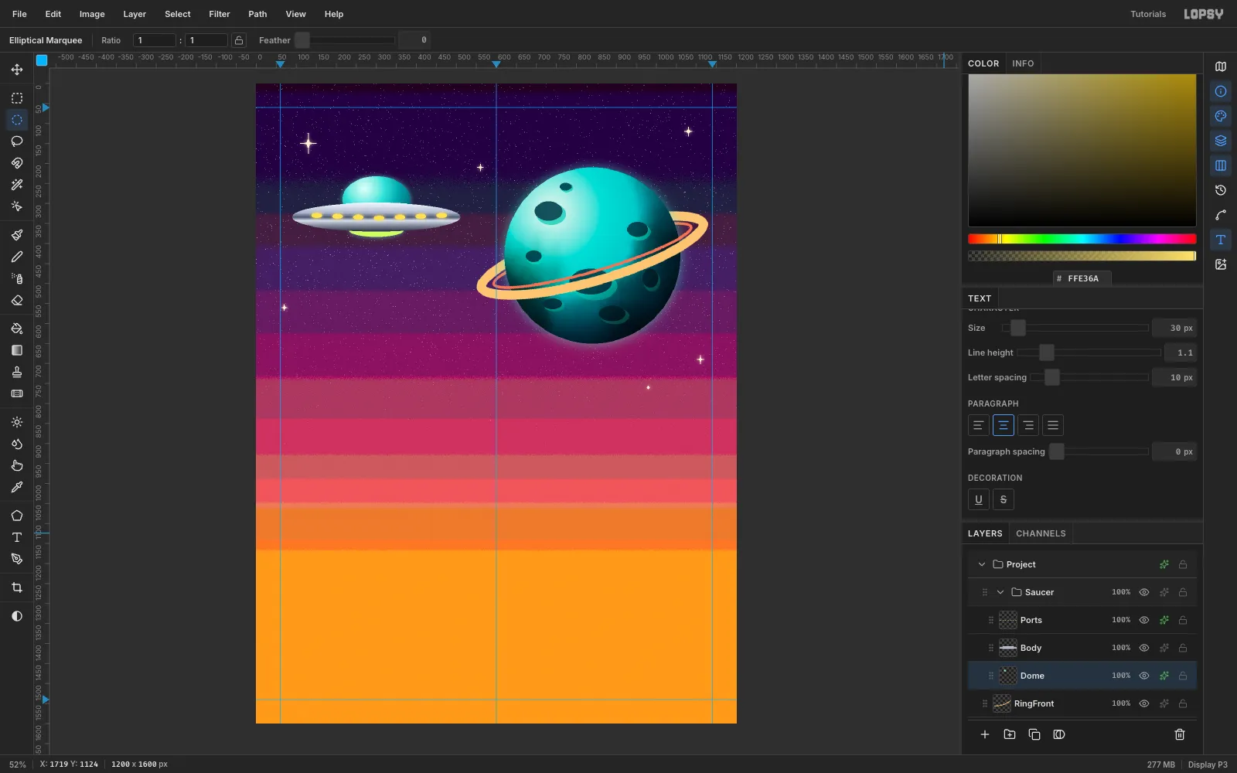
Task: Add a layer mask icon
Action: click(x=1059, y=734)
